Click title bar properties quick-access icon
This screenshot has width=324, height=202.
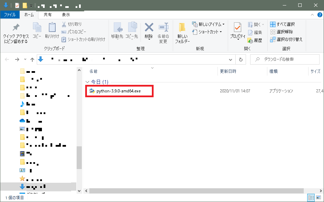[17, 5]
